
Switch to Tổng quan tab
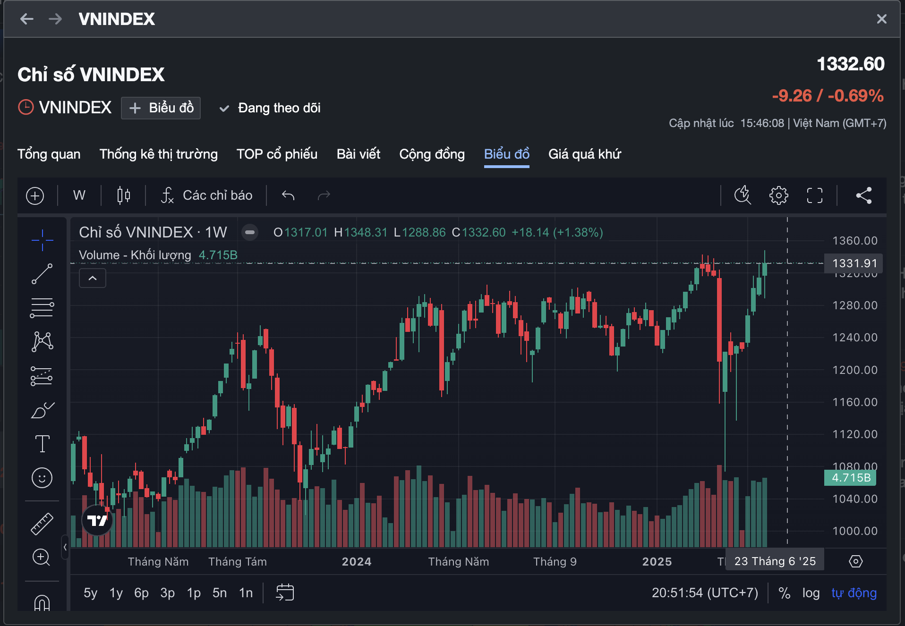click(49, 154)
